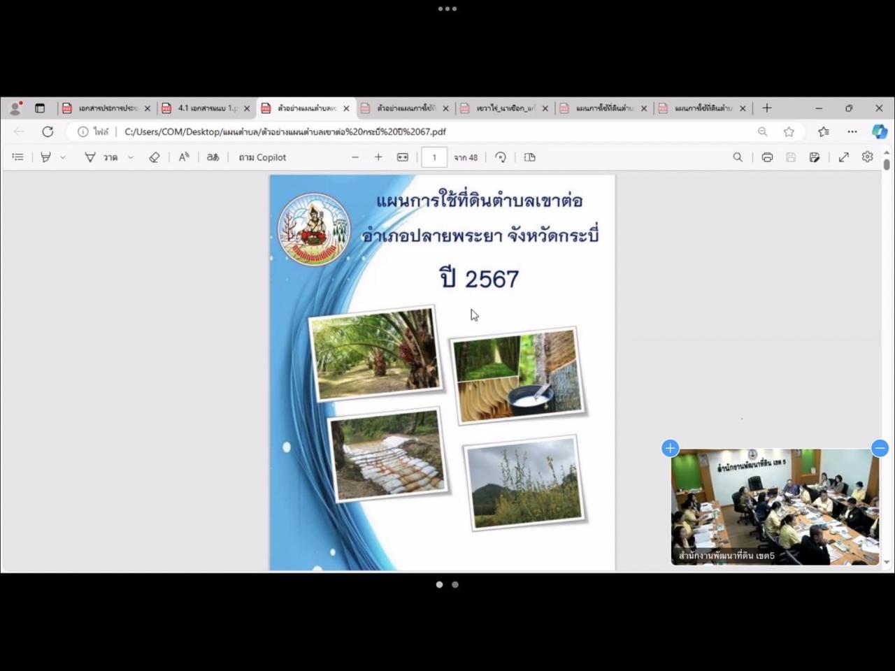The width and height of the screenshot is (895, 671).
Task: Ask Copilot about this PDF
Action: (262, 157)
